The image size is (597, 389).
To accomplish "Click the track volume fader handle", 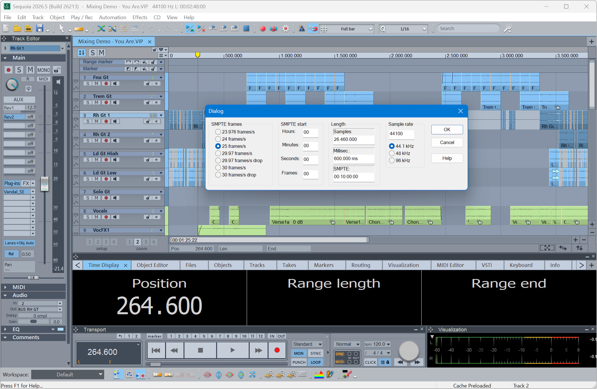I will 45,184.
